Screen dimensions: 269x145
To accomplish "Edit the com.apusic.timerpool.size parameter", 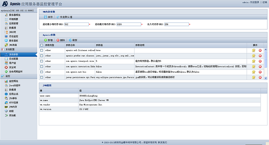I will coord(254,61).
